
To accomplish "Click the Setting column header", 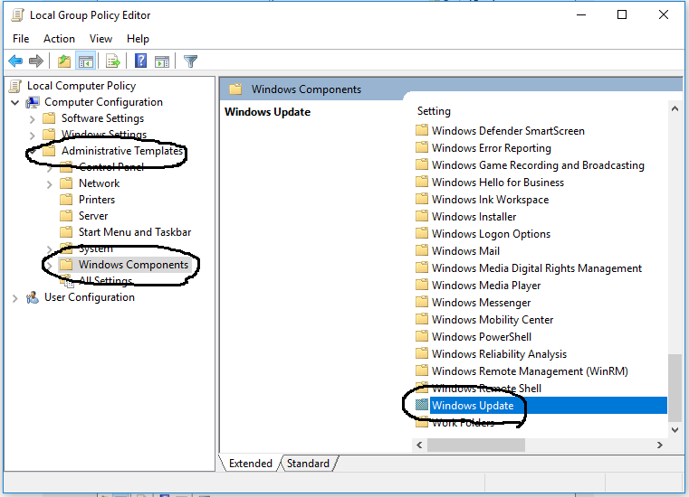I will (x=434, y=111).
